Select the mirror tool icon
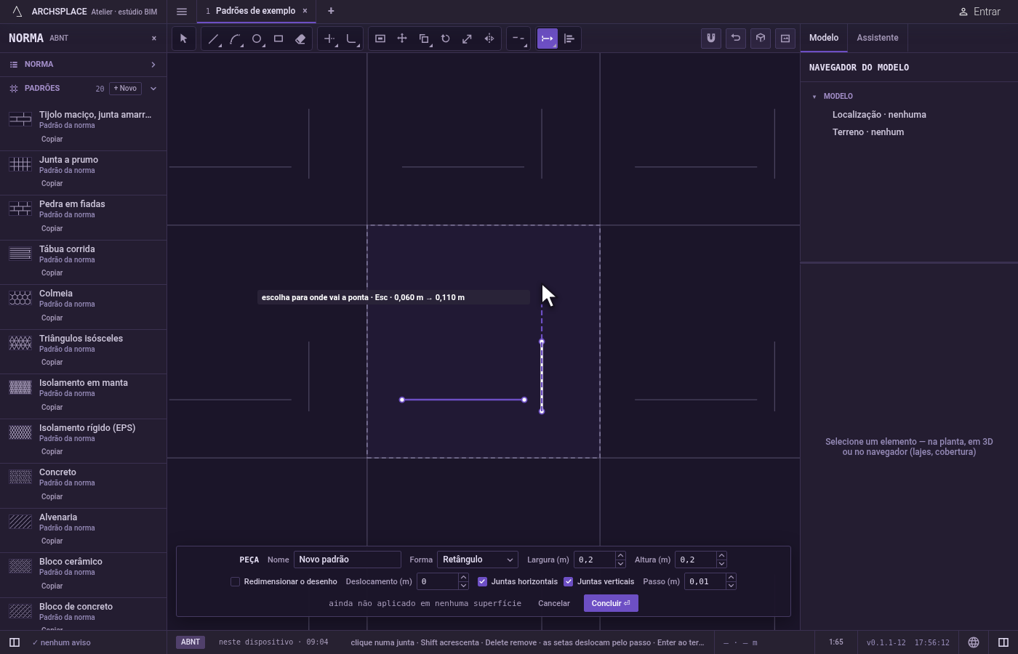Screen dimensions: 1018x654 tap(489, 39)
